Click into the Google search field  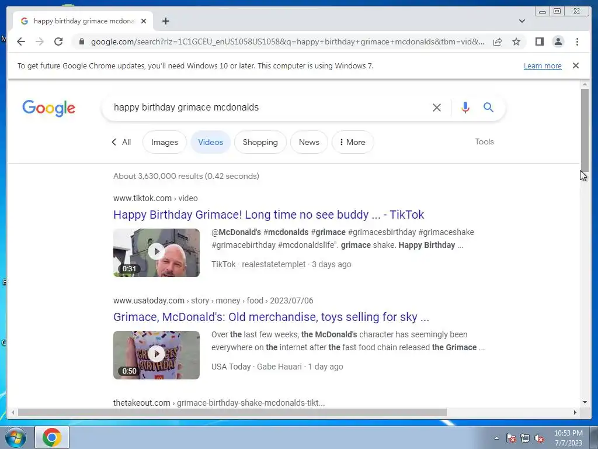(267, 108)
